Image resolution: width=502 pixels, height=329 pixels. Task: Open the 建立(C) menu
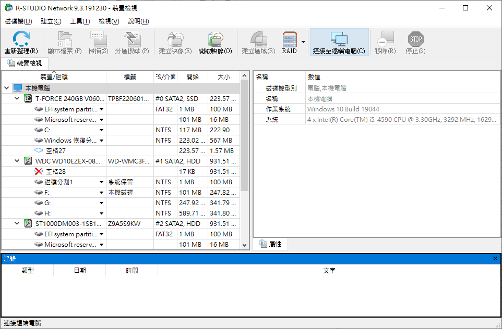pos(51,21)
